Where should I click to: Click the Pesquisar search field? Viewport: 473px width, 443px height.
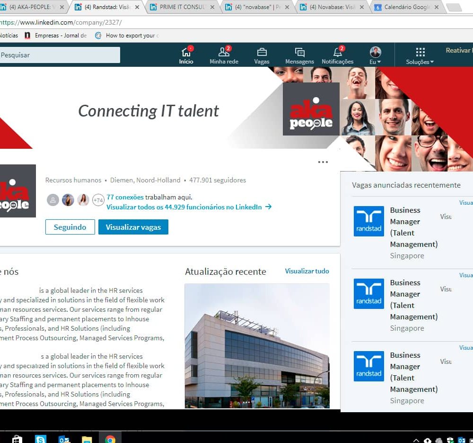(x=60, y=55)
